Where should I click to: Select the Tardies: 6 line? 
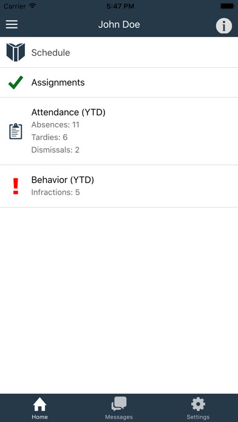coord(49,137)
